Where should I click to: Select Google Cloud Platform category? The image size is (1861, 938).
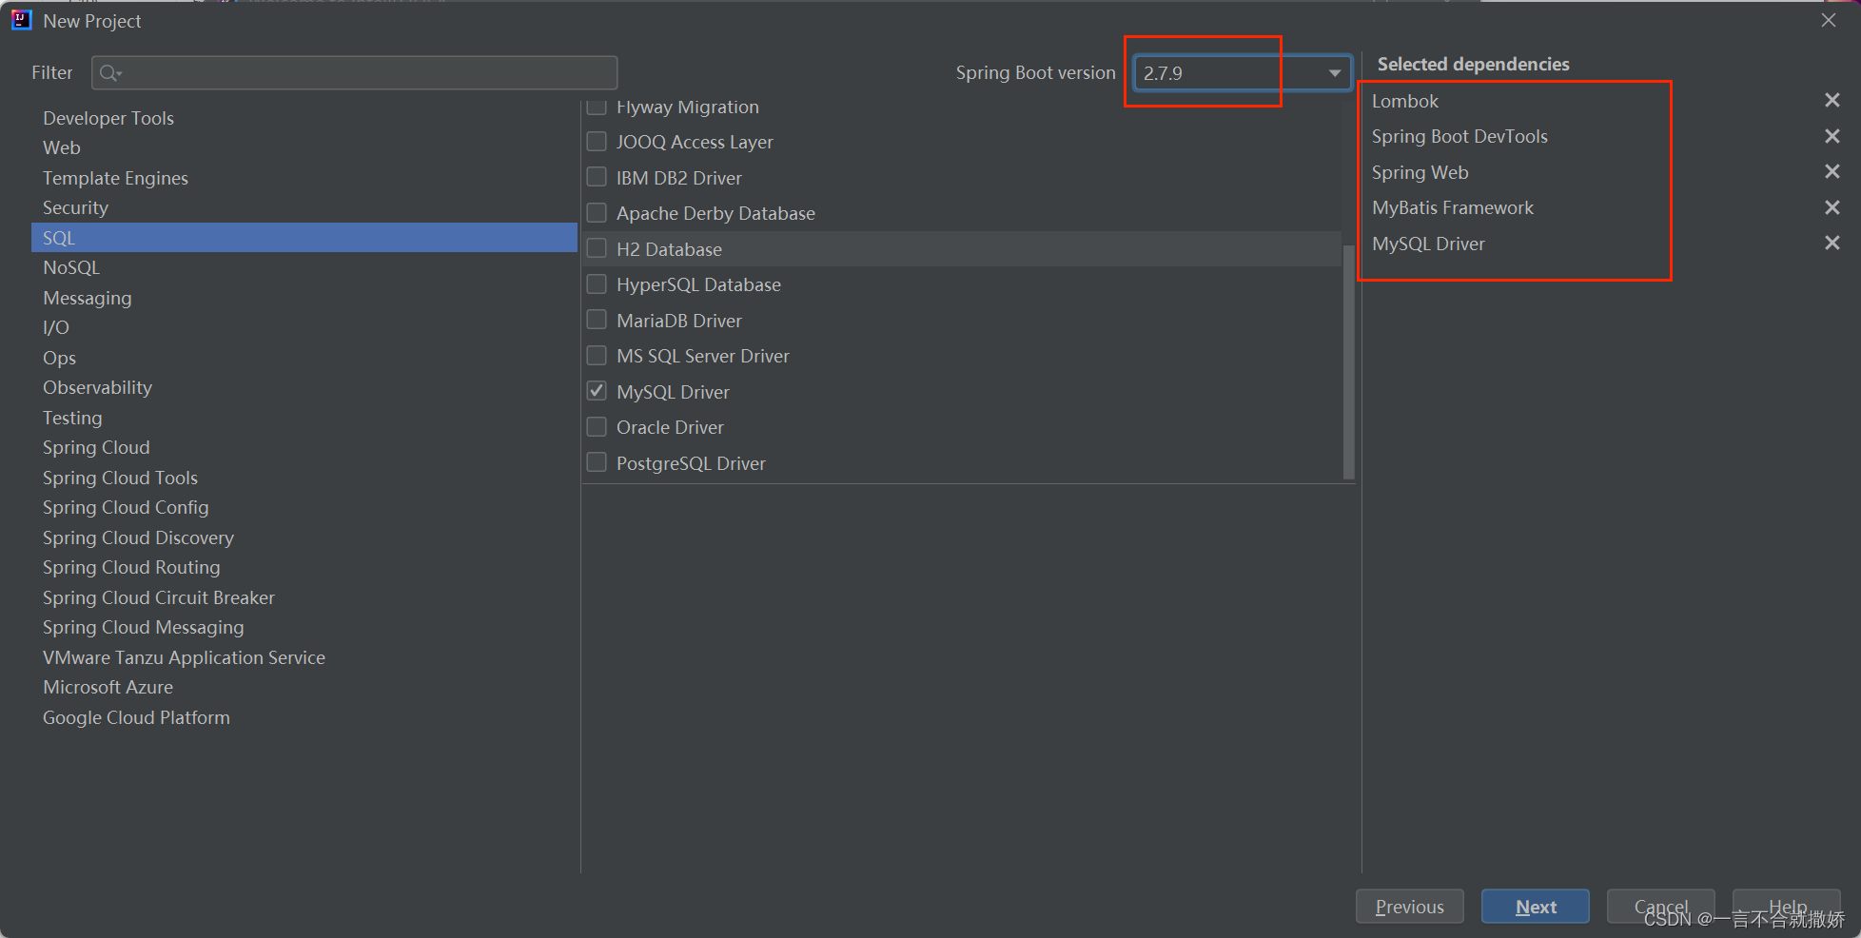click(304, 717)
